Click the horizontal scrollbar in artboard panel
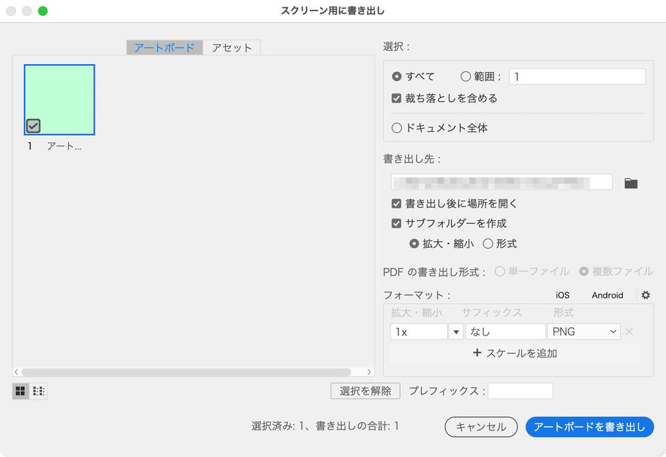Screen dimensions: 666x457 click(x=186, y=372)
